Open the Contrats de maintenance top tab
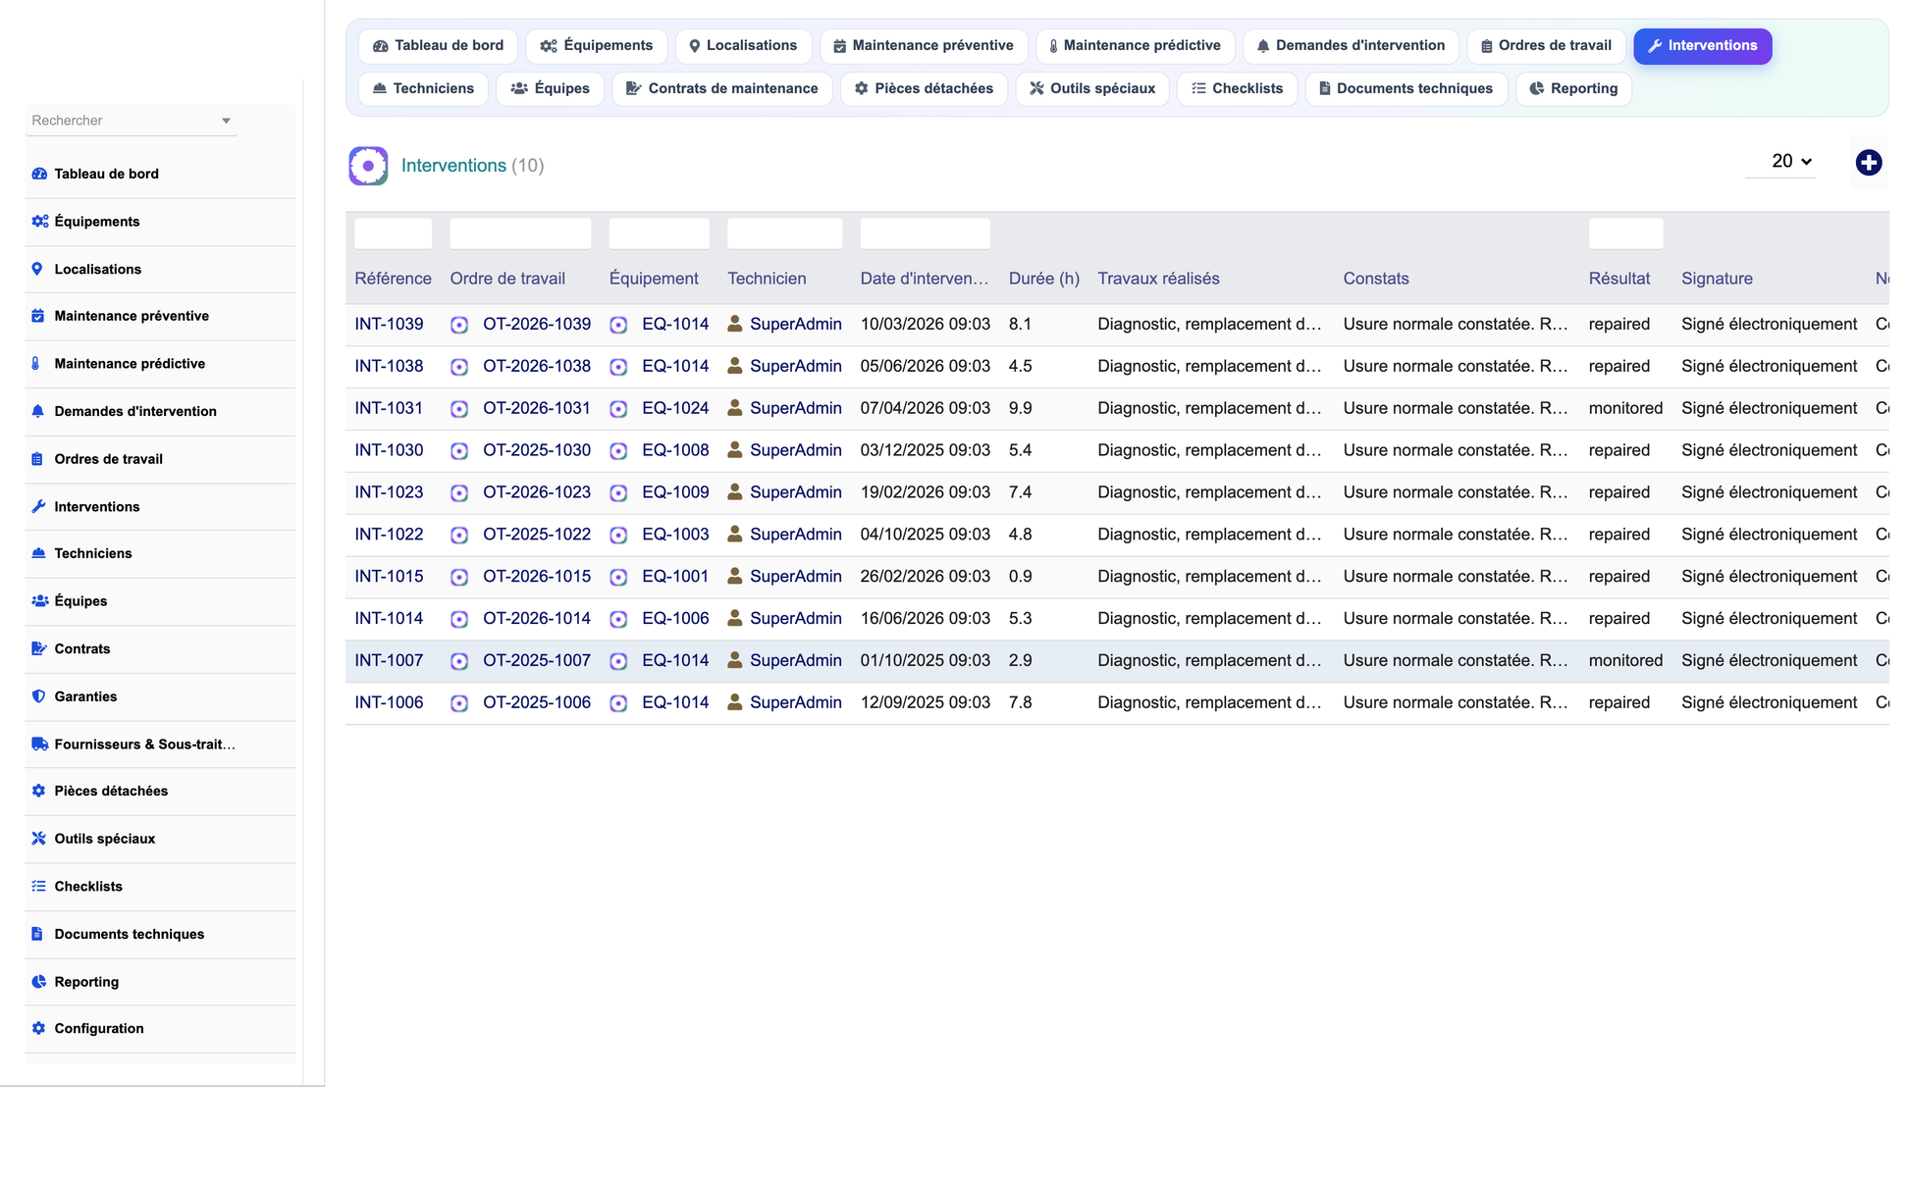The height and width of the screenshot is (1182, 1910). tap(721, 89)
